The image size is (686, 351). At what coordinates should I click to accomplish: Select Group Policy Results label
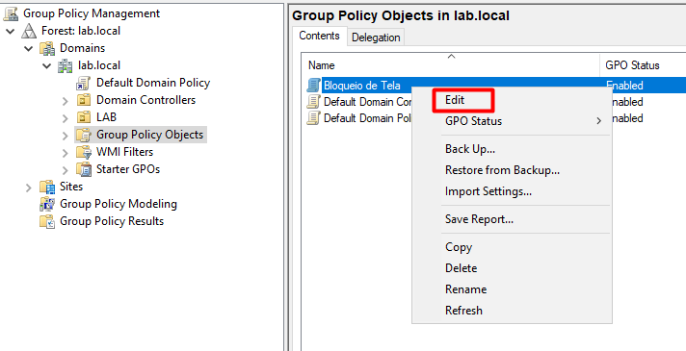coord(112,221)
